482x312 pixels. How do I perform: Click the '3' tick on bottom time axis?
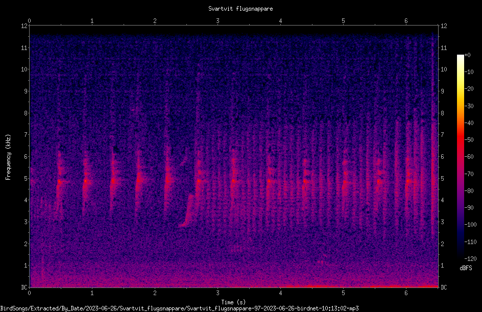(x=218, y=293)
